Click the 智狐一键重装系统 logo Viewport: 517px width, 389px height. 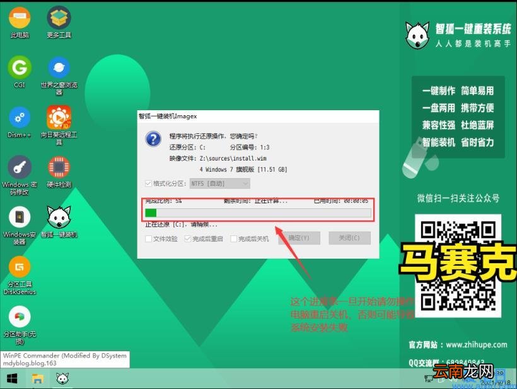(x=458, y=35)
